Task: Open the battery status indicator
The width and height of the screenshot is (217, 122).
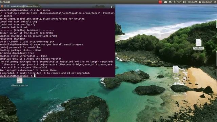Action: [170, 2]
